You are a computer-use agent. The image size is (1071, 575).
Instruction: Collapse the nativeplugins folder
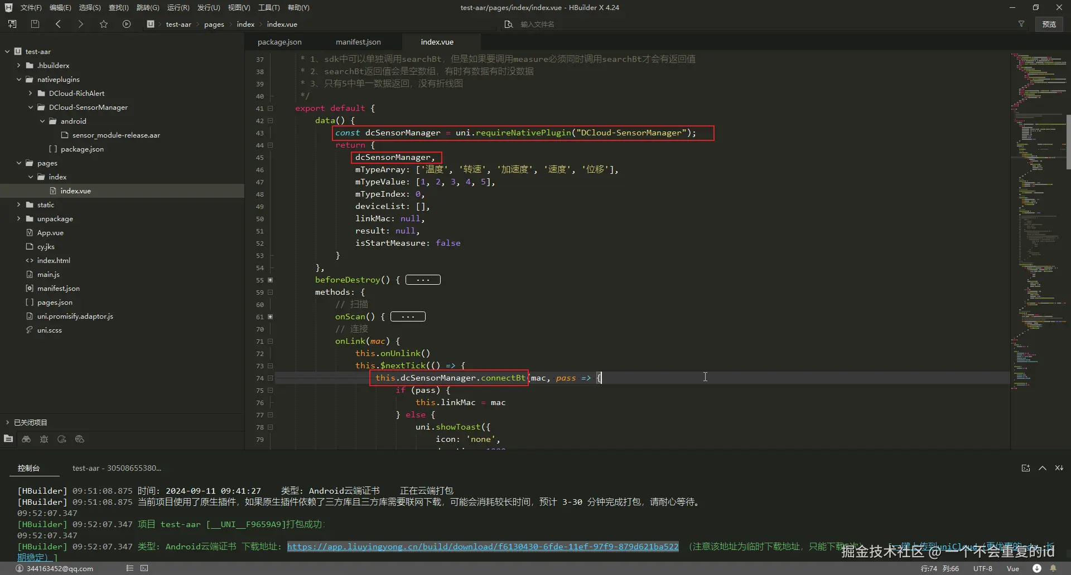pos(19,79)
